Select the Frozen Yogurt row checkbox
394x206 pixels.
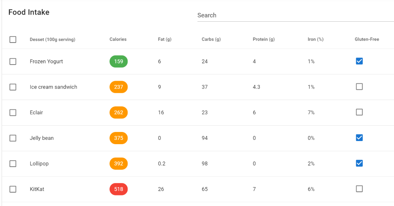tap(13, 61)
